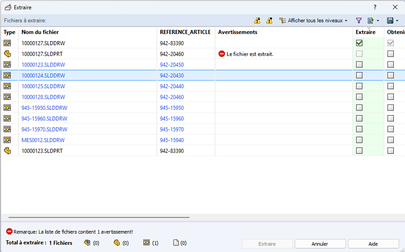Check Extraire for 945-15950.SLDDRW
Viewport: 405px width, 252px height.
pyautogui.click(x=359, y=107)
